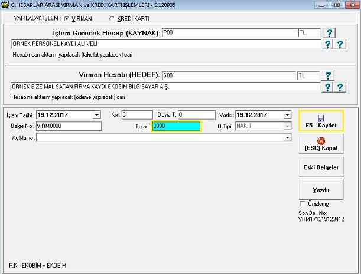Select the VİRMAN radio option

(x=66, y=19)
